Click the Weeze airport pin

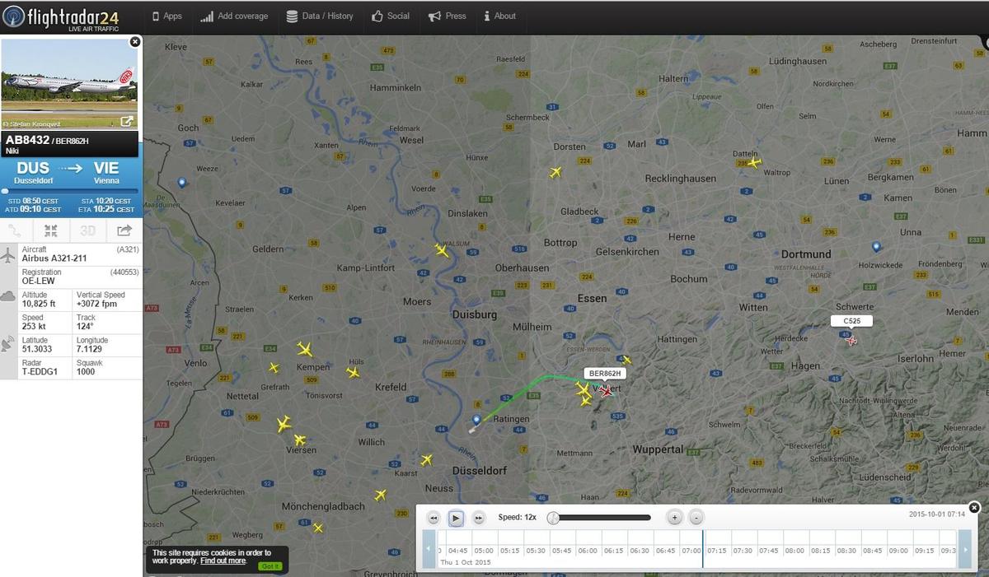(182, 183)
